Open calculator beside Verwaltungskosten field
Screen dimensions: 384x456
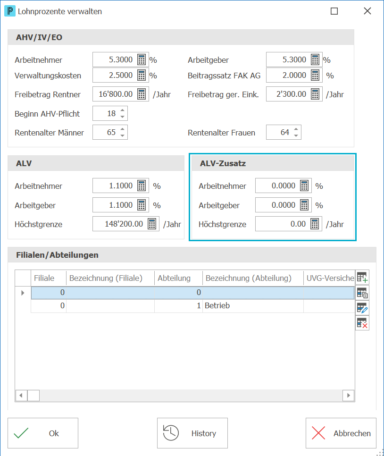tap(142, 76)
